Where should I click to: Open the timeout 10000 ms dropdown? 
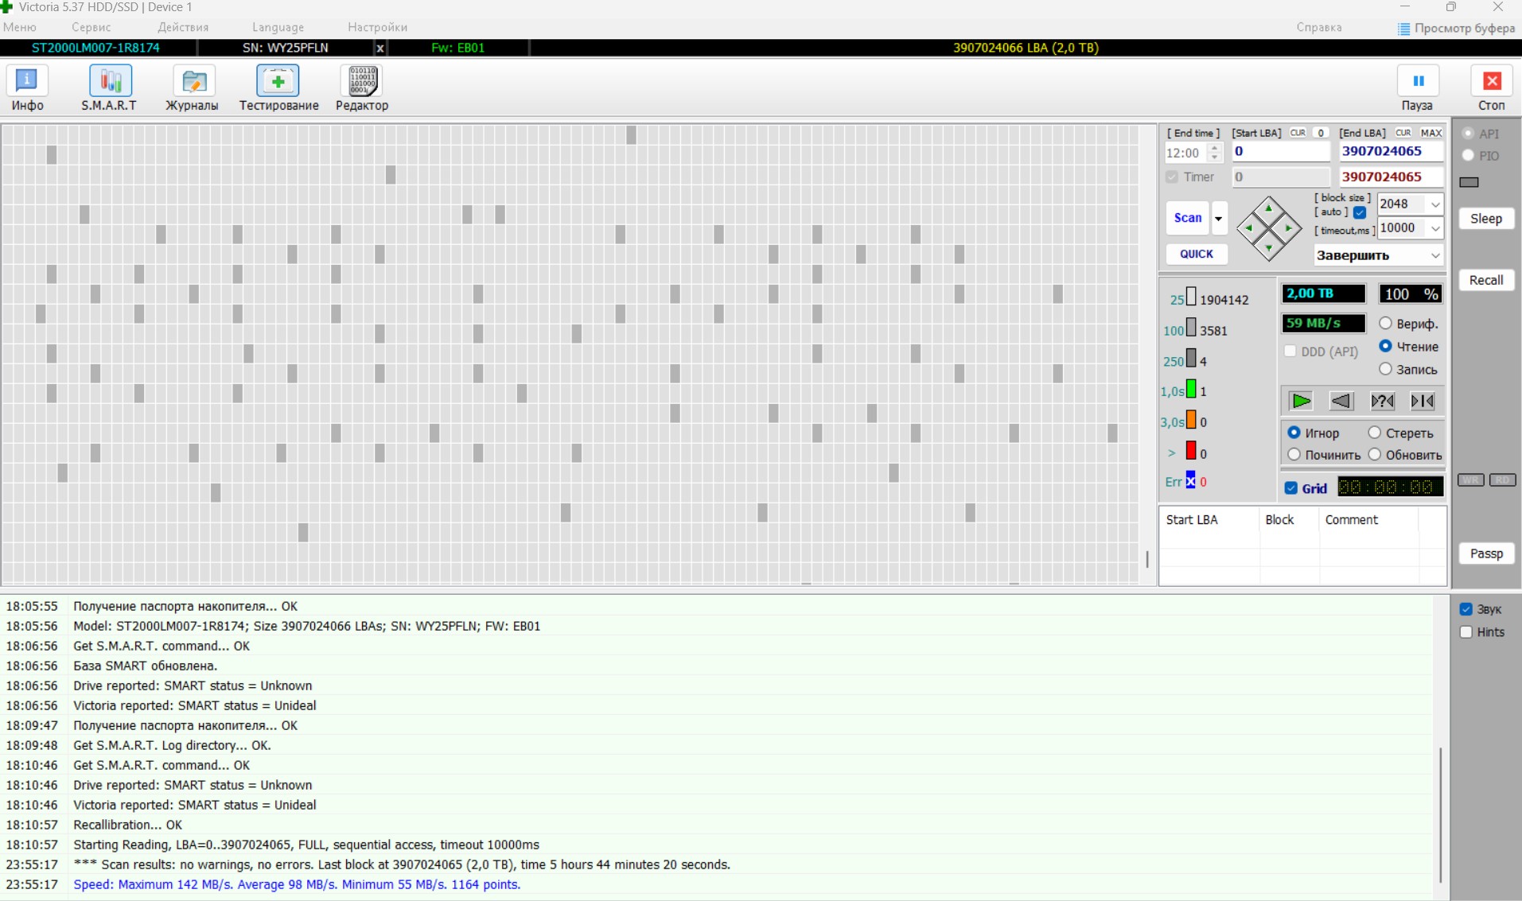[x=1434, y=229]
